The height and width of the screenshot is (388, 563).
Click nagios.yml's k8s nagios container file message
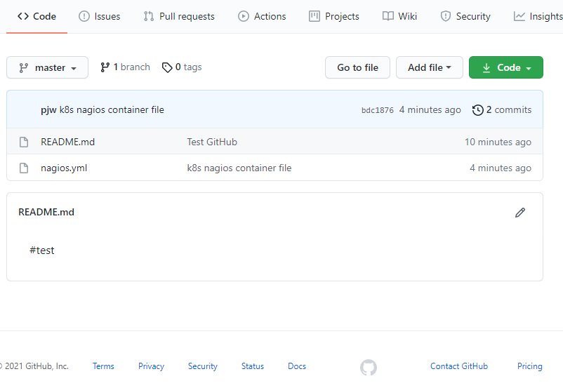coord(239,168)
